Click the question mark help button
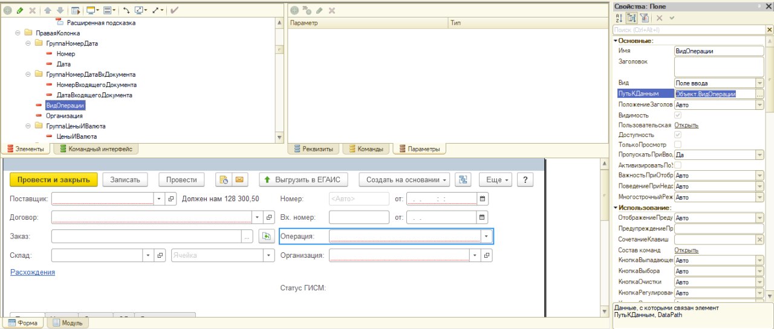The height and width of the screenshot is (329, 774). pos(525,179)
